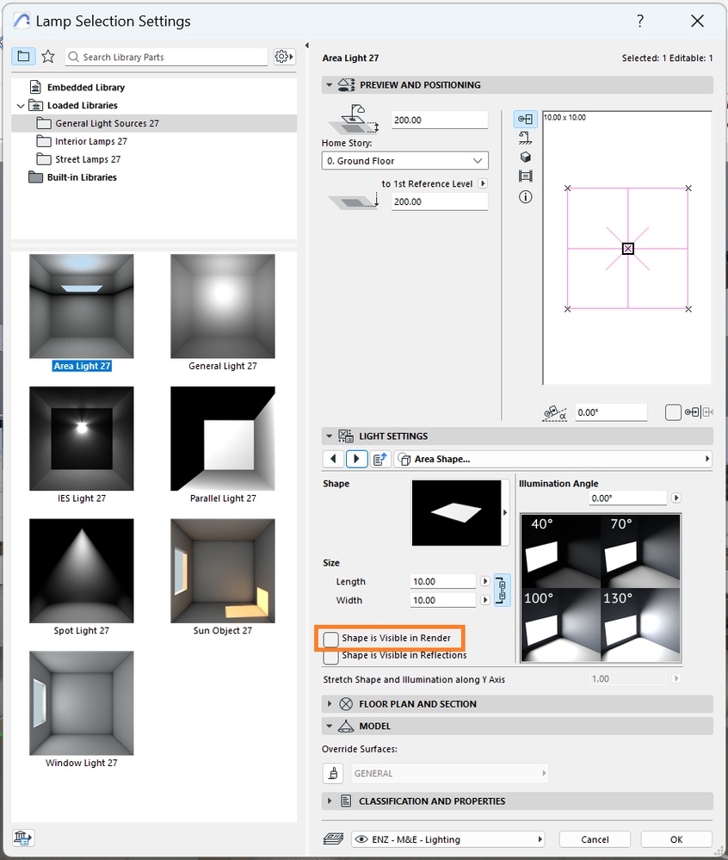Screen dimensions: 728x860
Task: Toggle the length-width chain link
Action: [503, 591]
